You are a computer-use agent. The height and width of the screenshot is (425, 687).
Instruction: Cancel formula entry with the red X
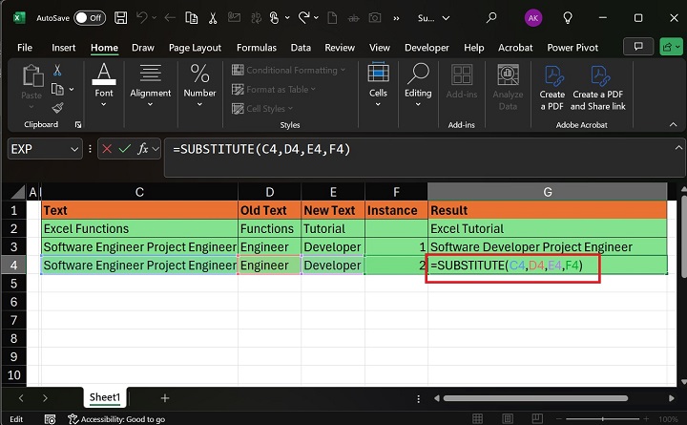coord(106,149)
